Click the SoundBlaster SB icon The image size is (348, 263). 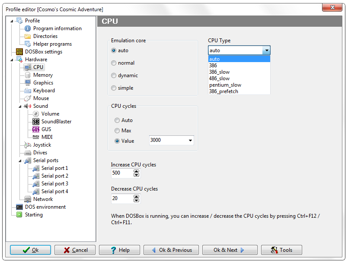click(36, 122)
